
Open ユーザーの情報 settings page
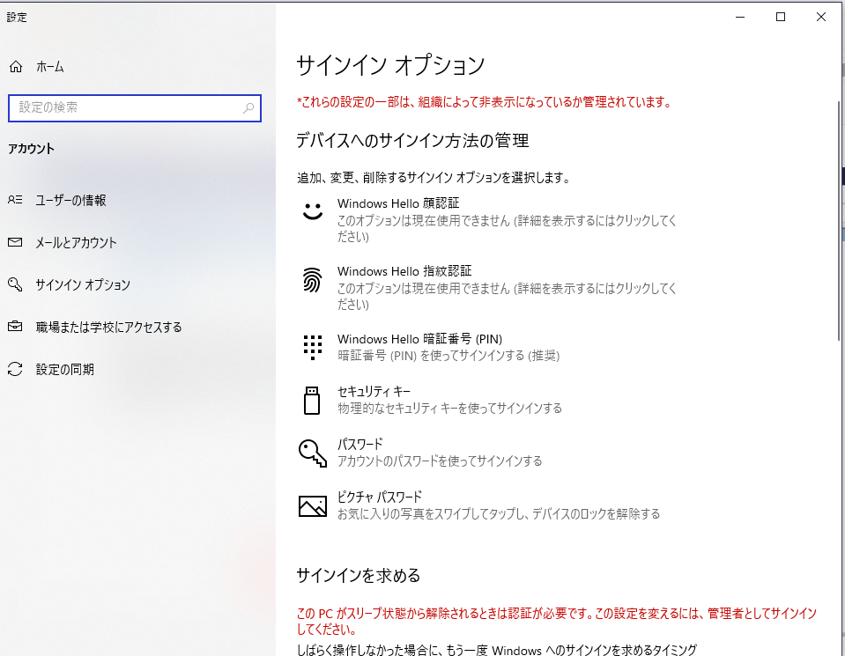coord(70,201)
